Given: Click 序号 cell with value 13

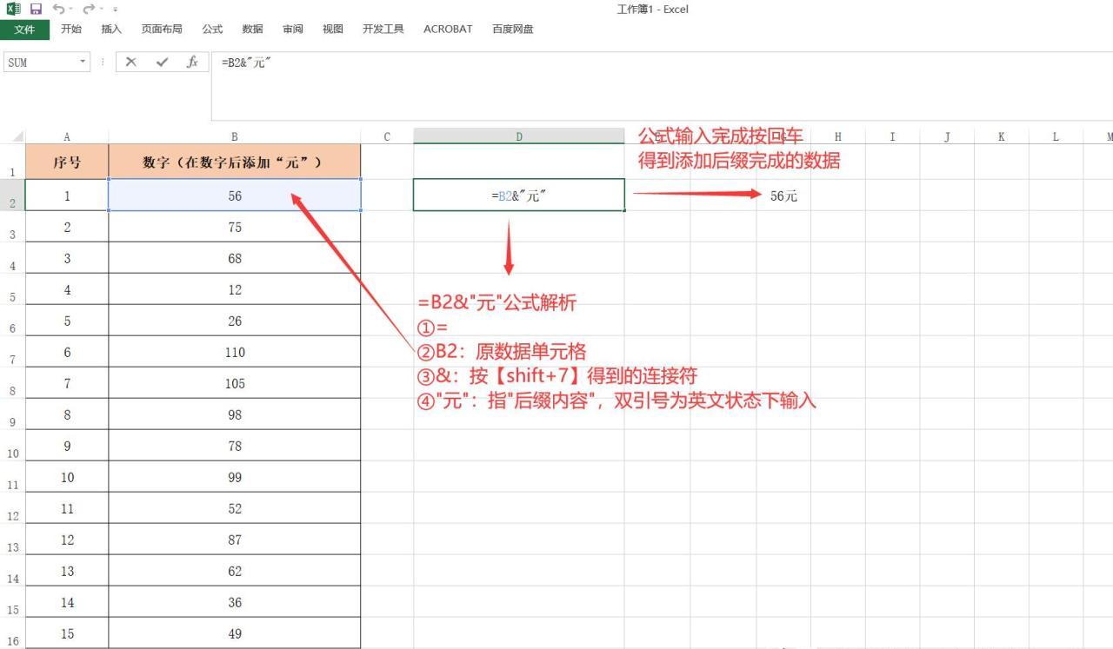Looking at the screenshot, I should tap(67, 571).
